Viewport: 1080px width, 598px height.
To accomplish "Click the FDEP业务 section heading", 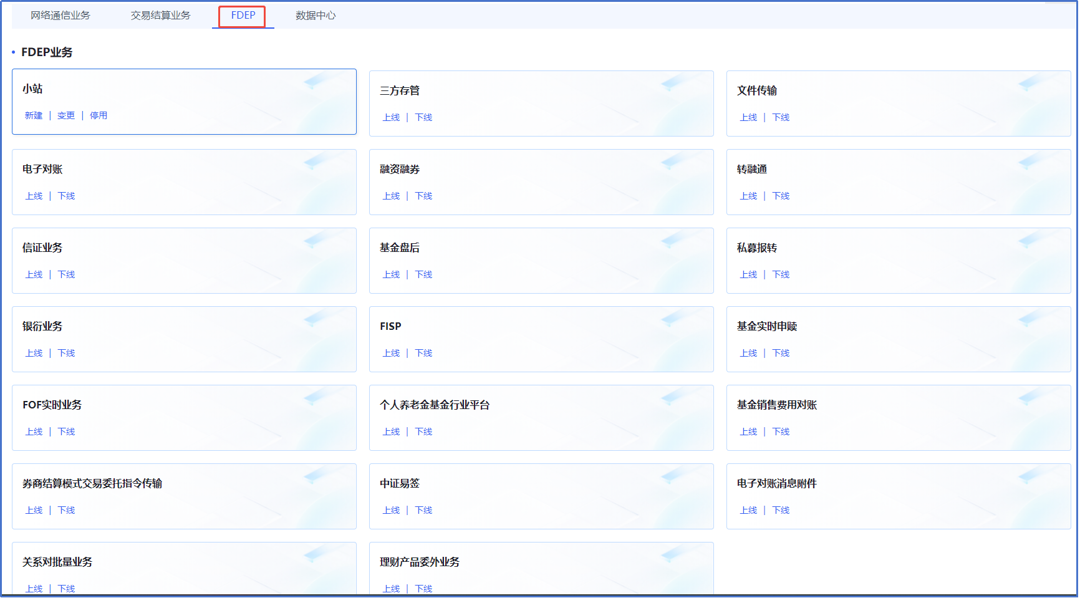I will (47, 52).
